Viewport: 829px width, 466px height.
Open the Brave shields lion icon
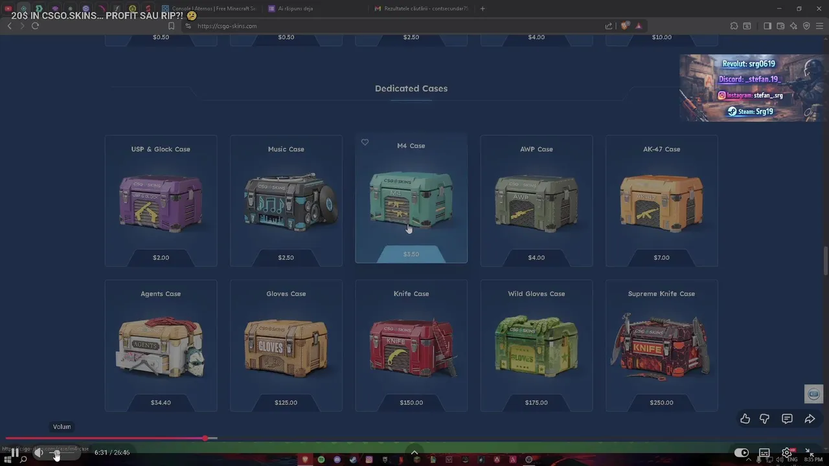click(x=624, y=26)
